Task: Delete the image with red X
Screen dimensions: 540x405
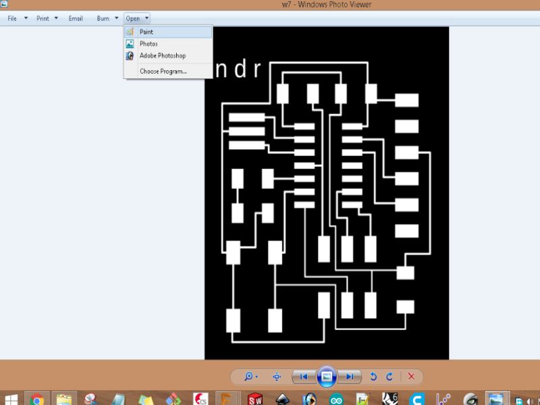Action: pos(411,377)
